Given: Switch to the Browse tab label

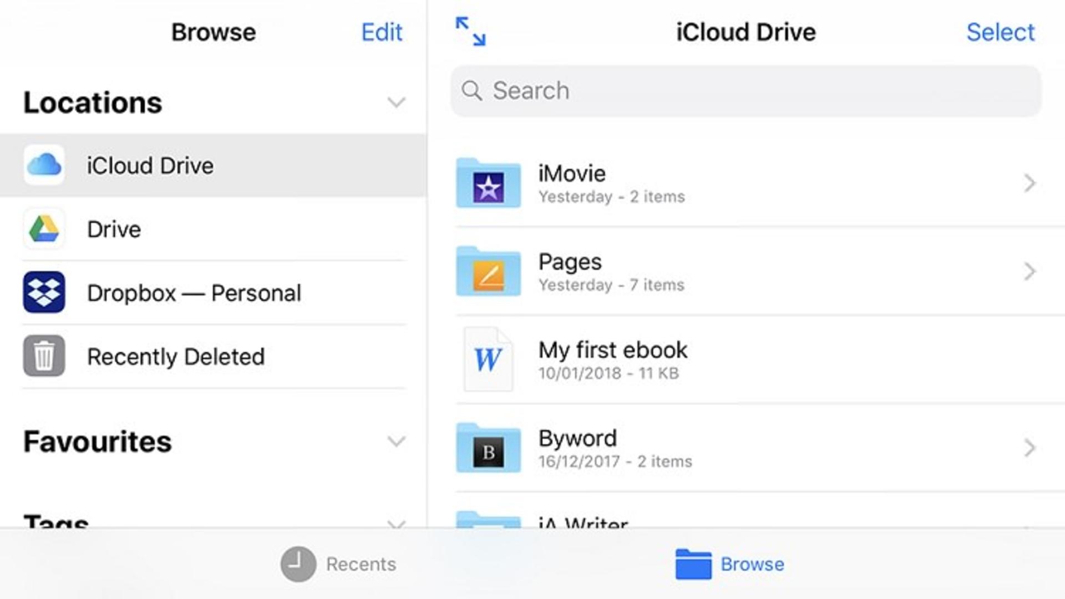Looking at the screenshot, I should click(752, 564).
